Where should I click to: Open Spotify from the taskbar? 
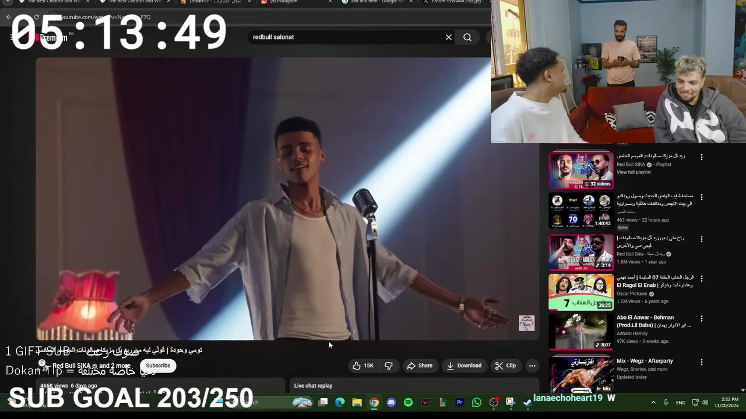pyautogui.click(x=408, y=402)
